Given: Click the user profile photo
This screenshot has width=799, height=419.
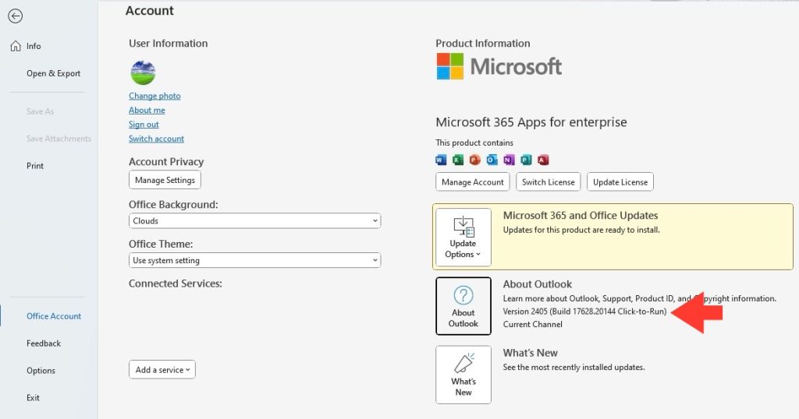Looking at the screenshot, I should [144, 72].
